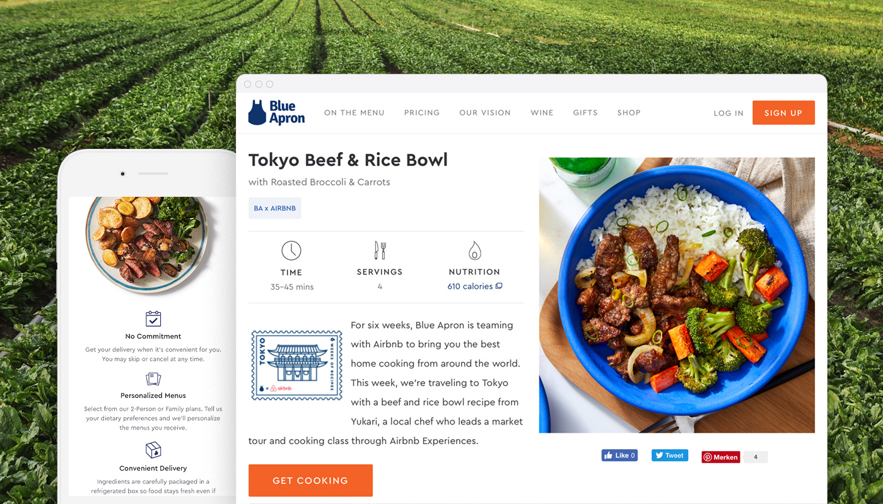The height and width of the screenshot is (504, 883).
Task: Click the orange Sign Up button
Action: coord(783,113)
